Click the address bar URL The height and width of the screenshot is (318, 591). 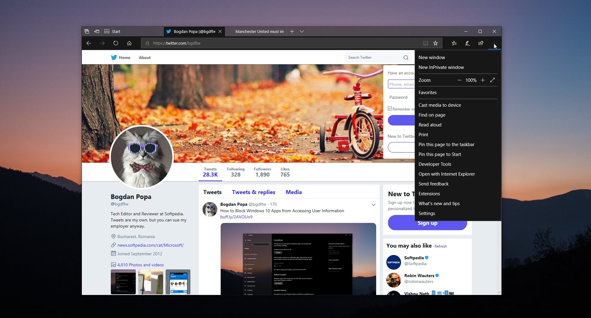177,43
